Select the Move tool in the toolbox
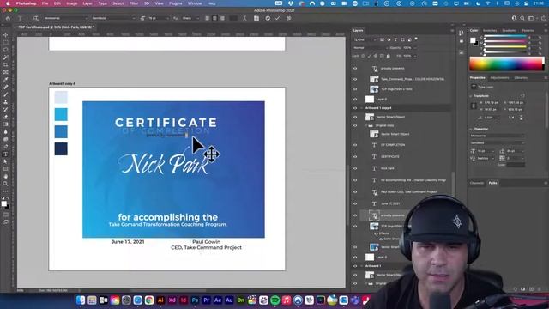The width and height of the screenshot is (549, 309). point(6,35)
